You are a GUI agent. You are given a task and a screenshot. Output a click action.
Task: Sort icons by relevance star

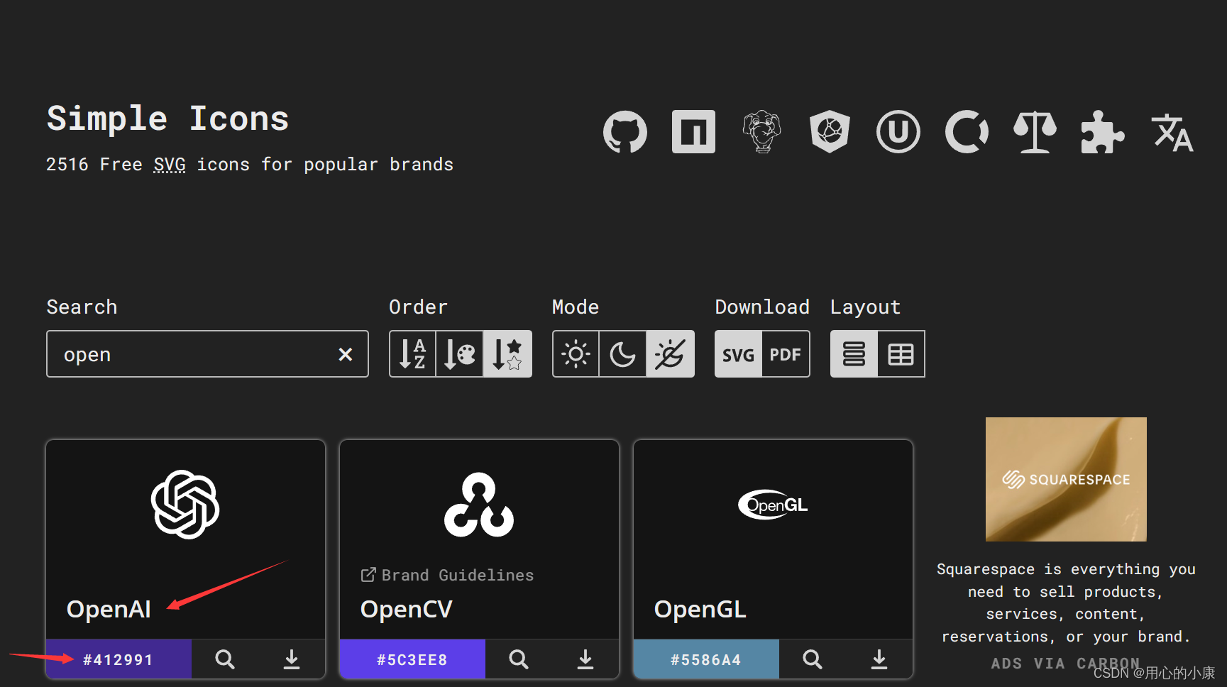pyautogui.click(x=507, y=353)
